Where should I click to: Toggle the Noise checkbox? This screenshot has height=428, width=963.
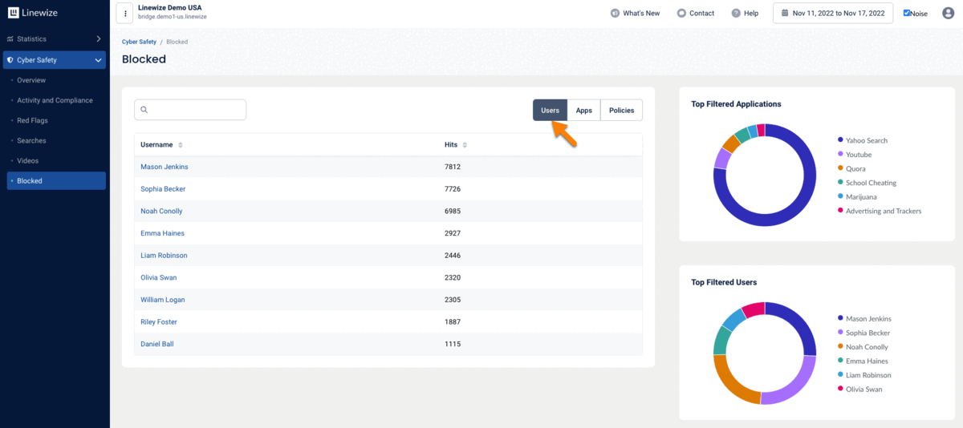[x=907, y=13]
